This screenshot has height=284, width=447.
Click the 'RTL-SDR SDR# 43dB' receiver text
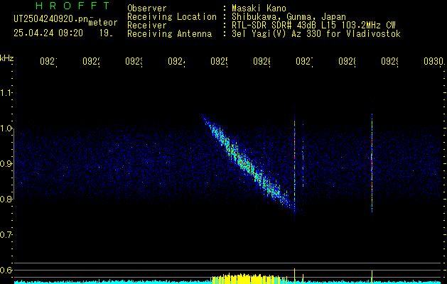275,26
